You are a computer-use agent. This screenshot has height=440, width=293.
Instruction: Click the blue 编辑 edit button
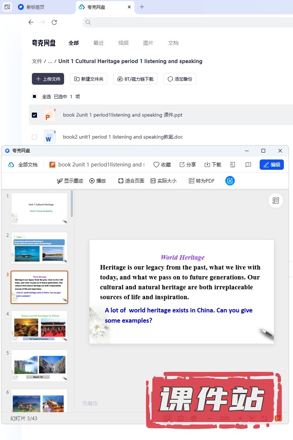click(x=271, y=165)
